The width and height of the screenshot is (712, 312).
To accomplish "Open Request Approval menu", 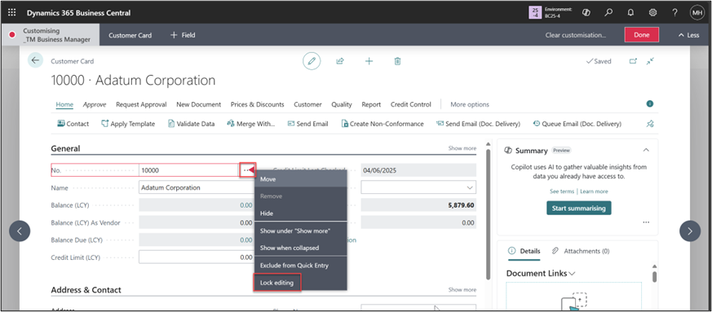I will (x=141, y=104).
